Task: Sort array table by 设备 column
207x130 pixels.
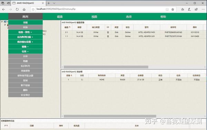Action: click(x=68, y=75)
